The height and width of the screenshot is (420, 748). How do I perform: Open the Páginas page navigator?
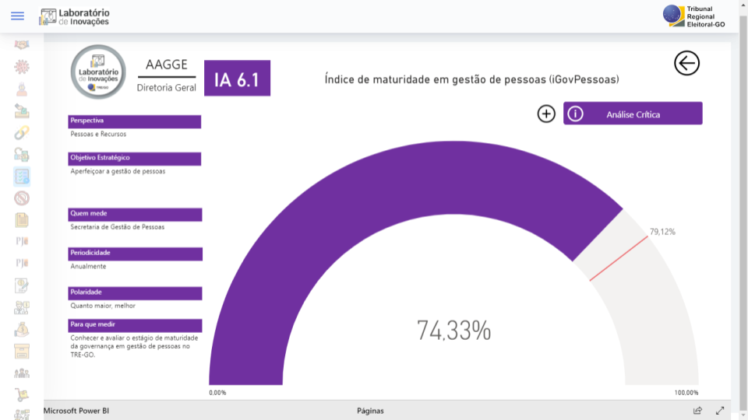pyautogui.click(x=370, y=411)
